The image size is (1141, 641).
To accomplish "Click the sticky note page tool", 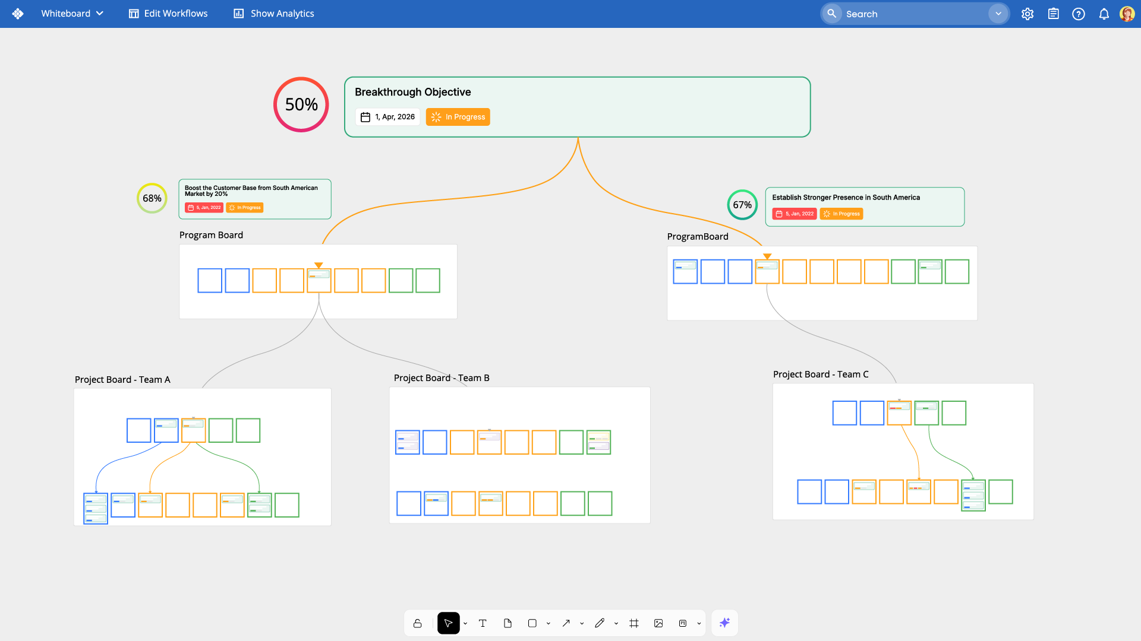I will (x=508, y=623).
